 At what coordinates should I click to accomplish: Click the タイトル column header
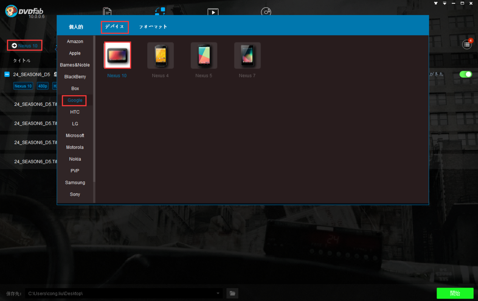coord(21,61)
